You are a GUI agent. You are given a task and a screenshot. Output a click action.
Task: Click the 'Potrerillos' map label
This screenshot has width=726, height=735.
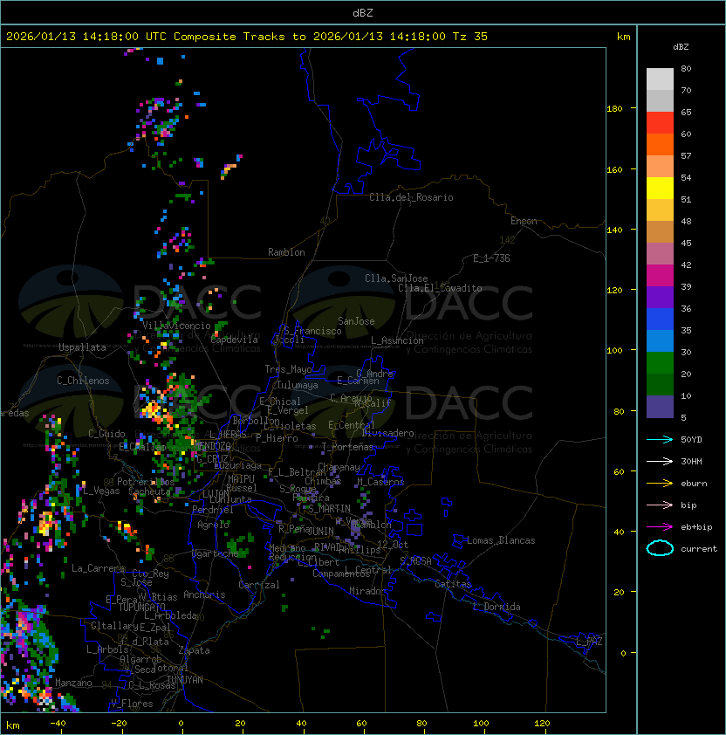pos(146,482)
